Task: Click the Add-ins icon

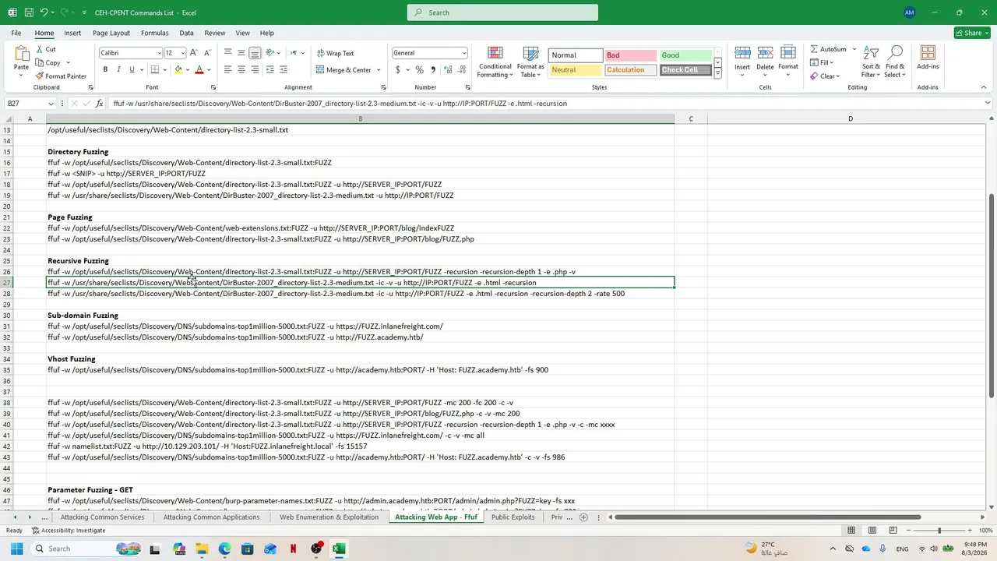Action: pyautogui.click(x=928, y=53)
